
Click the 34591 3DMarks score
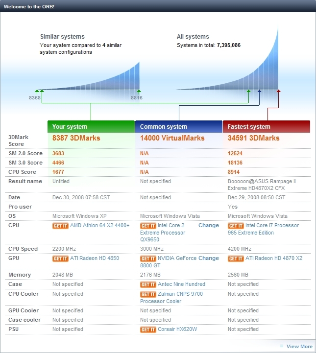pos(253,138)
